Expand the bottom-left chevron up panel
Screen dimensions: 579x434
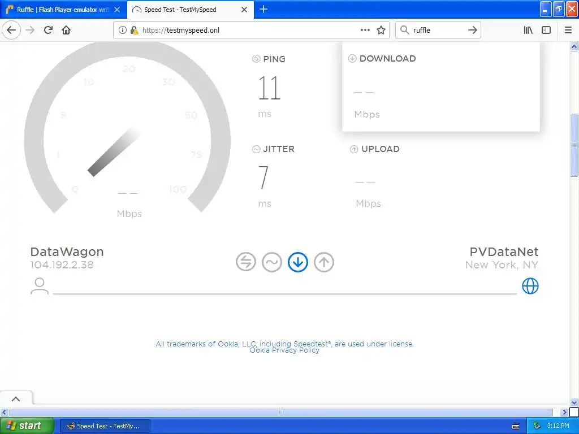tap(16, 399)
